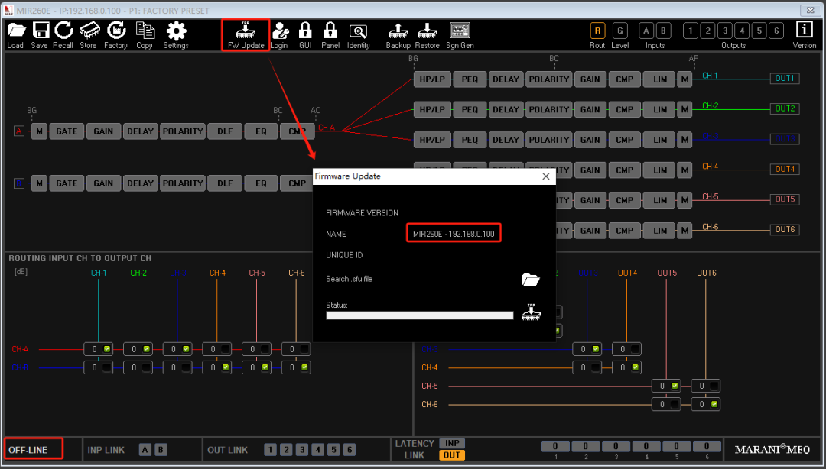Switch to the Level view tab
Image resolution: width=826 pixels, height=469 pixels.
(620, 31)
